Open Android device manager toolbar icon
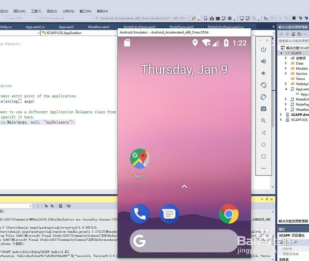 205,18
